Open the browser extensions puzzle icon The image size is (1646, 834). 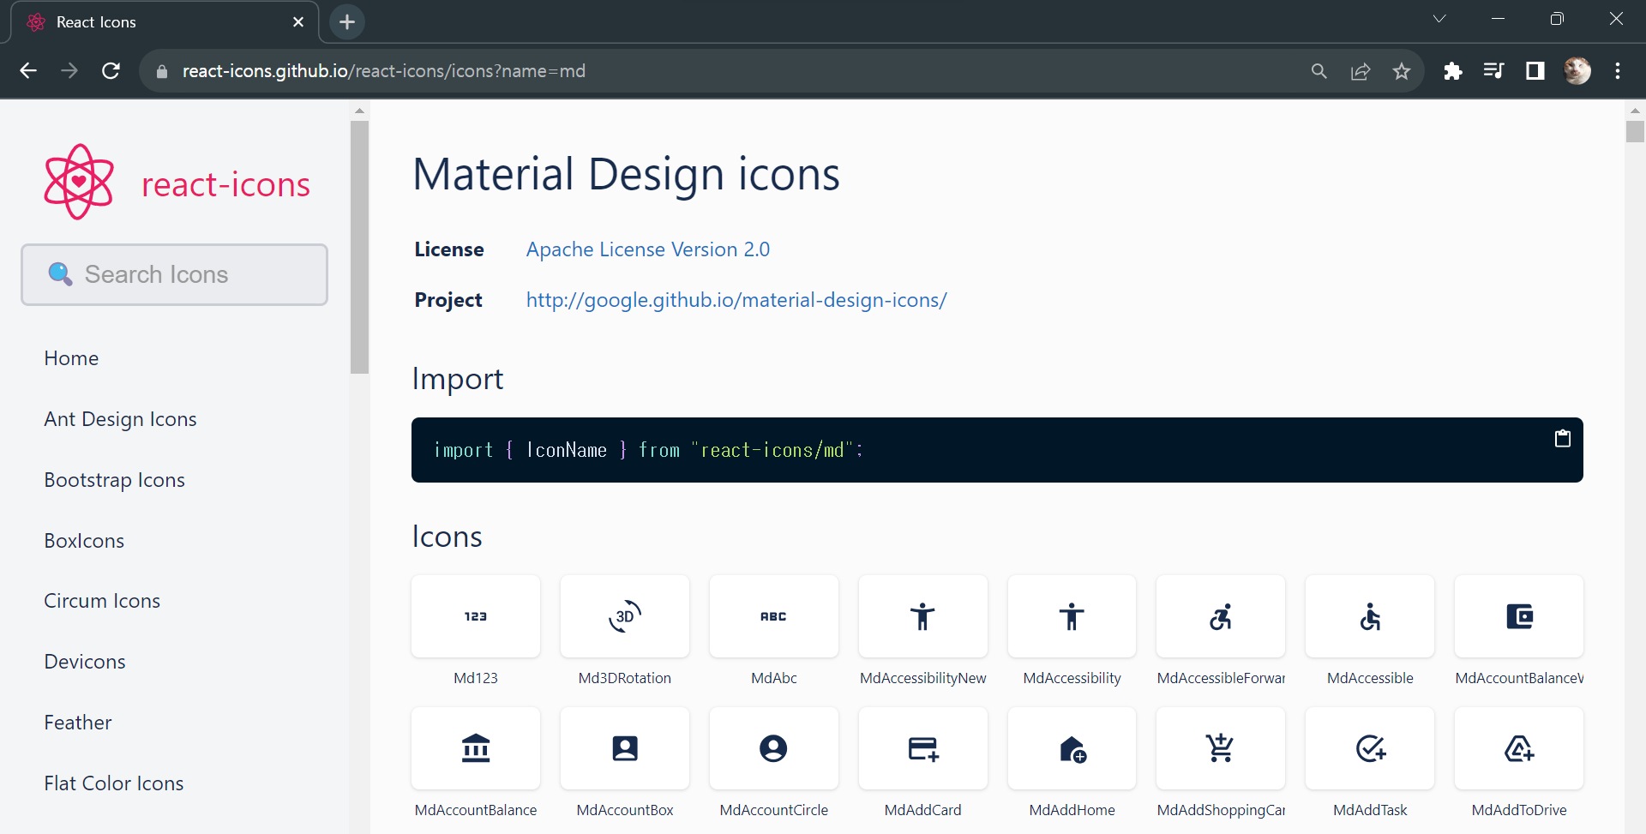pos(1452,71)
